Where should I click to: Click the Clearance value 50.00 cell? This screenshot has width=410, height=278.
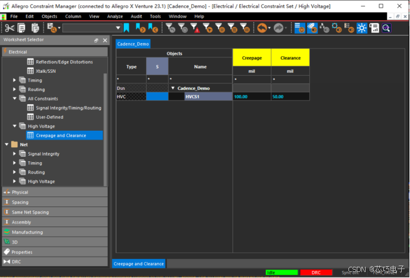point(290,96)
